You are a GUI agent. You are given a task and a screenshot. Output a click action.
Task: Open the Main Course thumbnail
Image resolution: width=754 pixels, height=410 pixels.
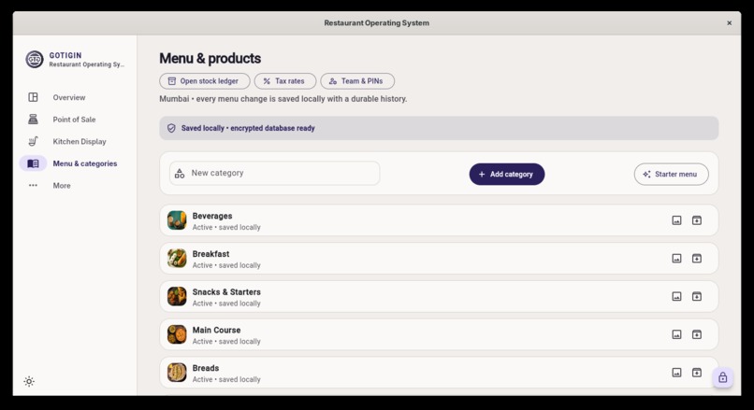[177, 334]
